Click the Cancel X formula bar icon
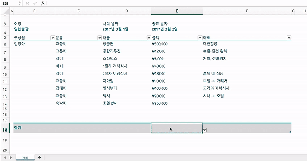The image size is (307, 161). tap(27, 3)
